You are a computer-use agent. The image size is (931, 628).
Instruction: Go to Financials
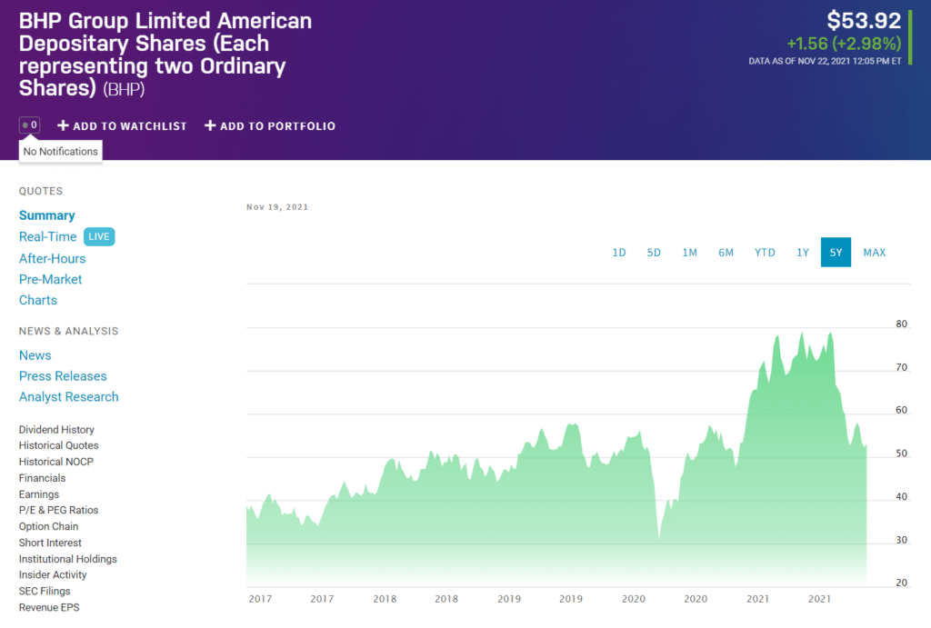coord(42,478)
